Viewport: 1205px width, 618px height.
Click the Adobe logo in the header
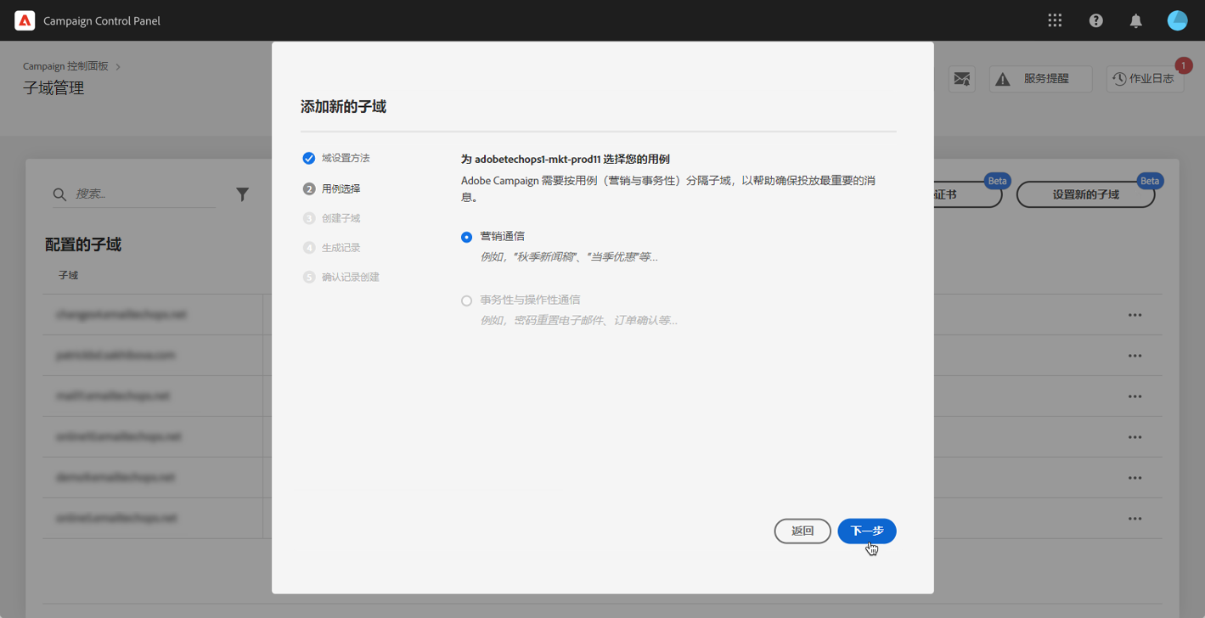pyautogui.click(x=25, y=20)
